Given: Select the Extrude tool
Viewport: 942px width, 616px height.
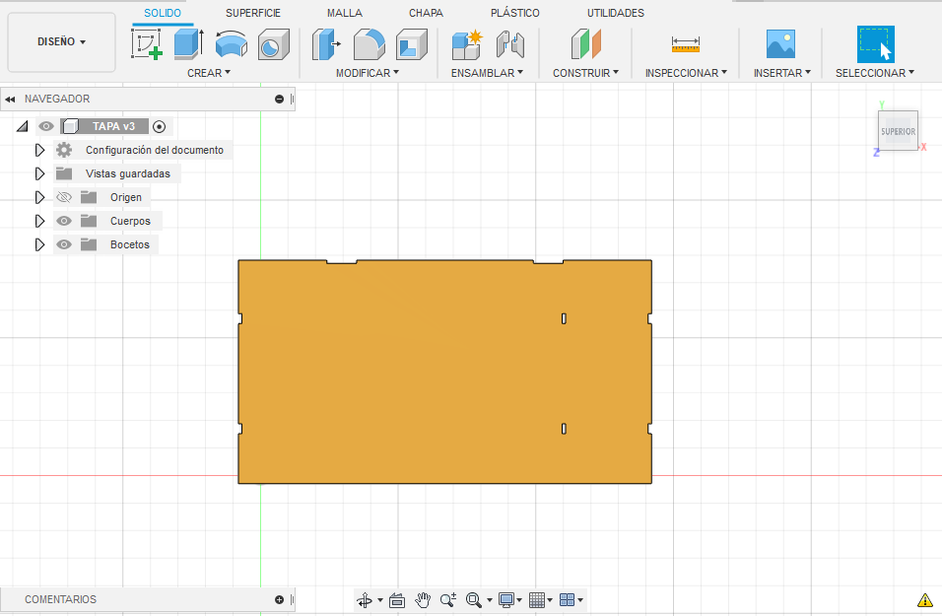Looking at the screenshot, I should (188, 44).
